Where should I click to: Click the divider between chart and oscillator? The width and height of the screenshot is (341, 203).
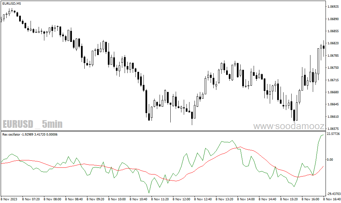163,131
